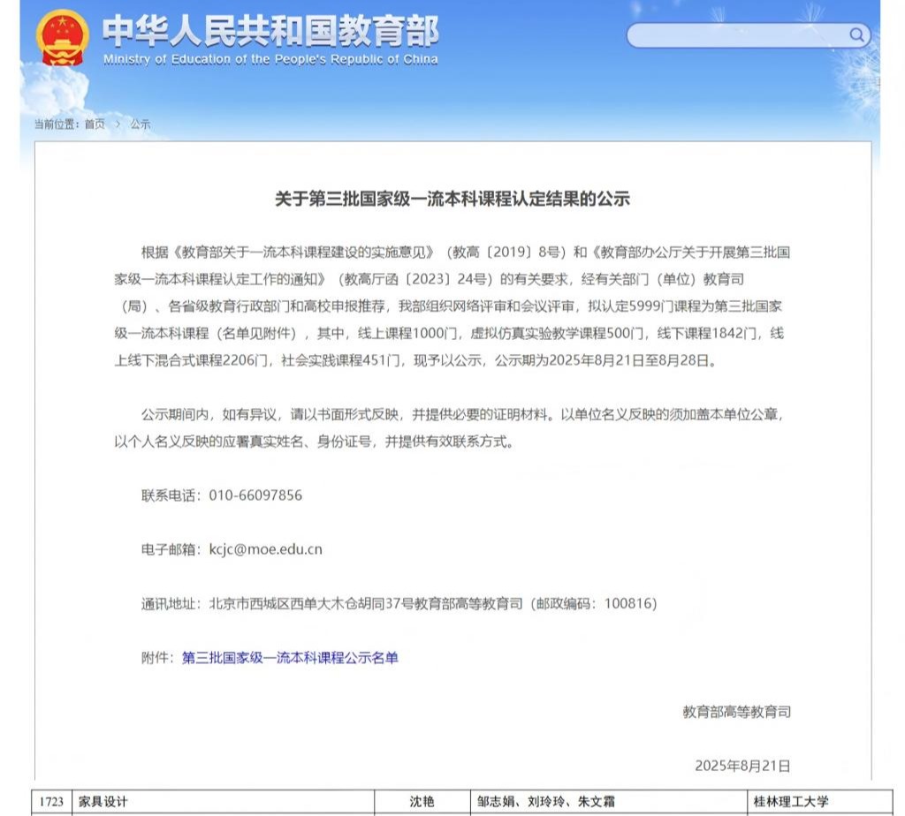Click the phone number 010-66097856
Viewport: 905px width, 816px height.
pos(255,495)
